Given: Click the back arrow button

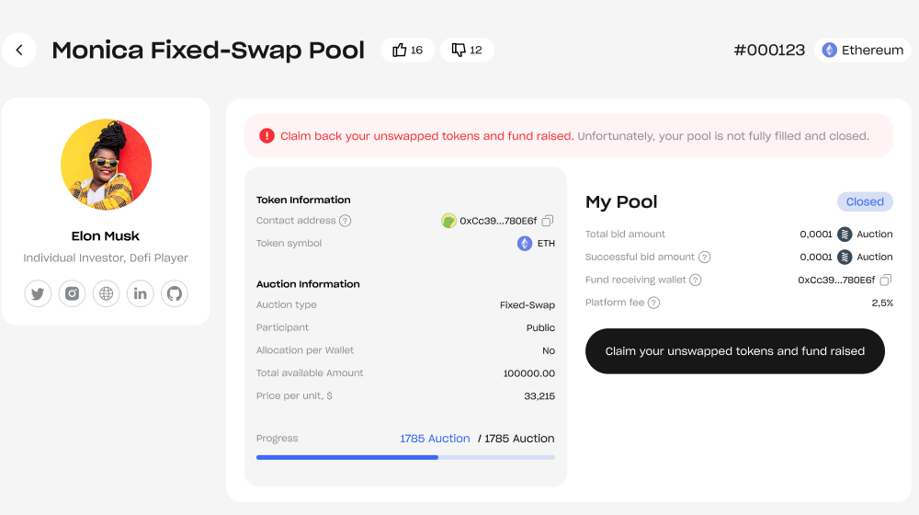Looking at the screenshot, I should [x=19, y=50].
